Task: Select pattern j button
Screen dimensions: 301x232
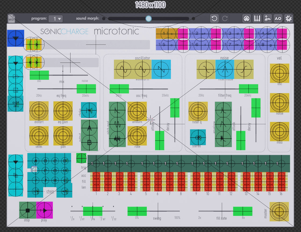Action: 45,180
